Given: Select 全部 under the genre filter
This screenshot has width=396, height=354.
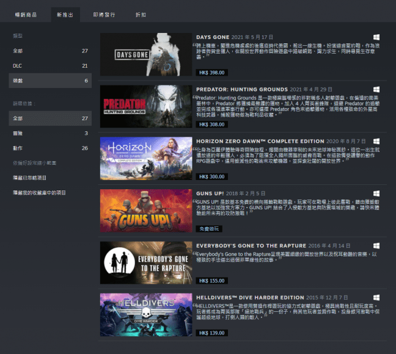Looking at the screenshot, I should pos(50,118).
